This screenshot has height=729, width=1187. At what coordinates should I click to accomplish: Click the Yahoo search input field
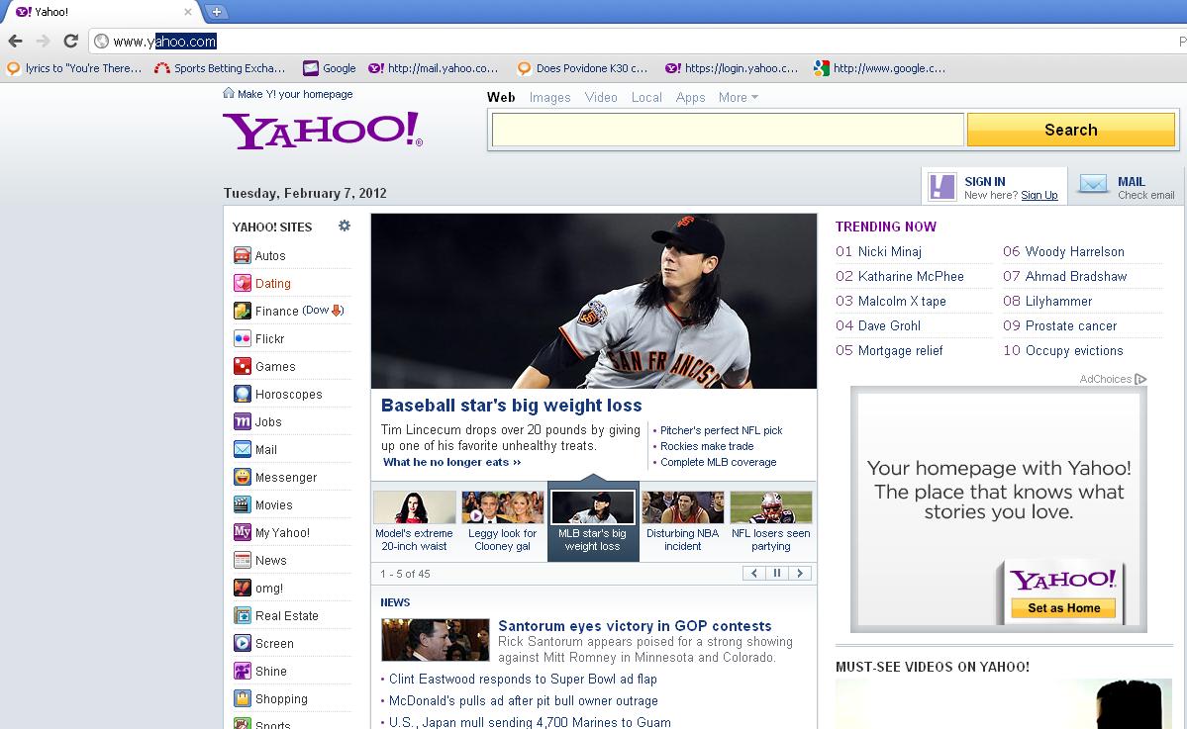727,130
